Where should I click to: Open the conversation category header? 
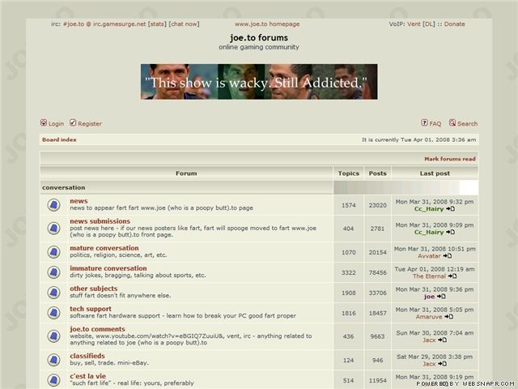pos(64,187)
